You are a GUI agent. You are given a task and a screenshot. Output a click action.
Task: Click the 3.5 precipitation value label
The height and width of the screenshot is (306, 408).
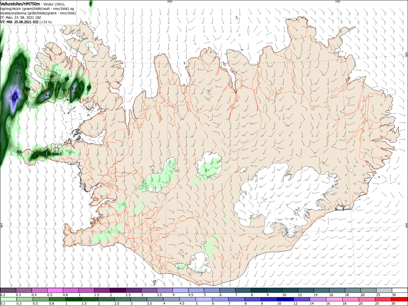click(x=18, y=73)
